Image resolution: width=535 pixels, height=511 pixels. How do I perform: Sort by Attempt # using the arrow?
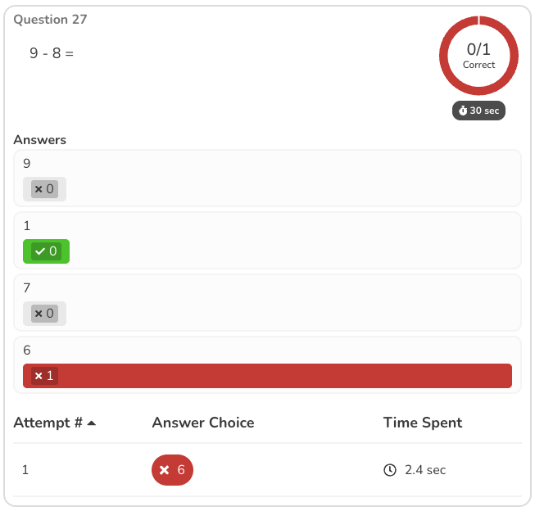click(x=91, y=423)
